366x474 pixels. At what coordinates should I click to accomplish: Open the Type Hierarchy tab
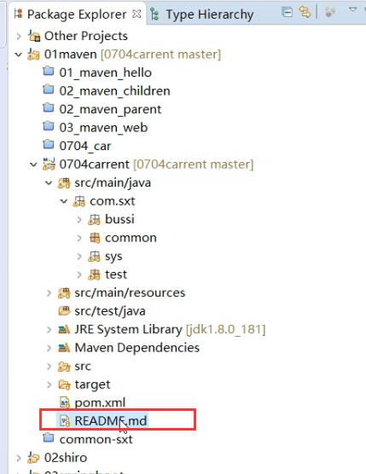tap(202, 14)
